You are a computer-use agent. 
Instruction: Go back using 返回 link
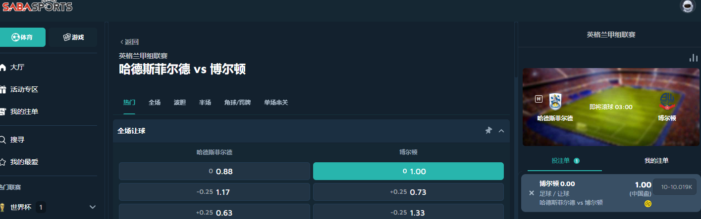click(x=129, y=42)
